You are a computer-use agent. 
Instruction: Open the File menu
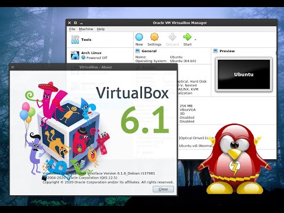point(72,29)
